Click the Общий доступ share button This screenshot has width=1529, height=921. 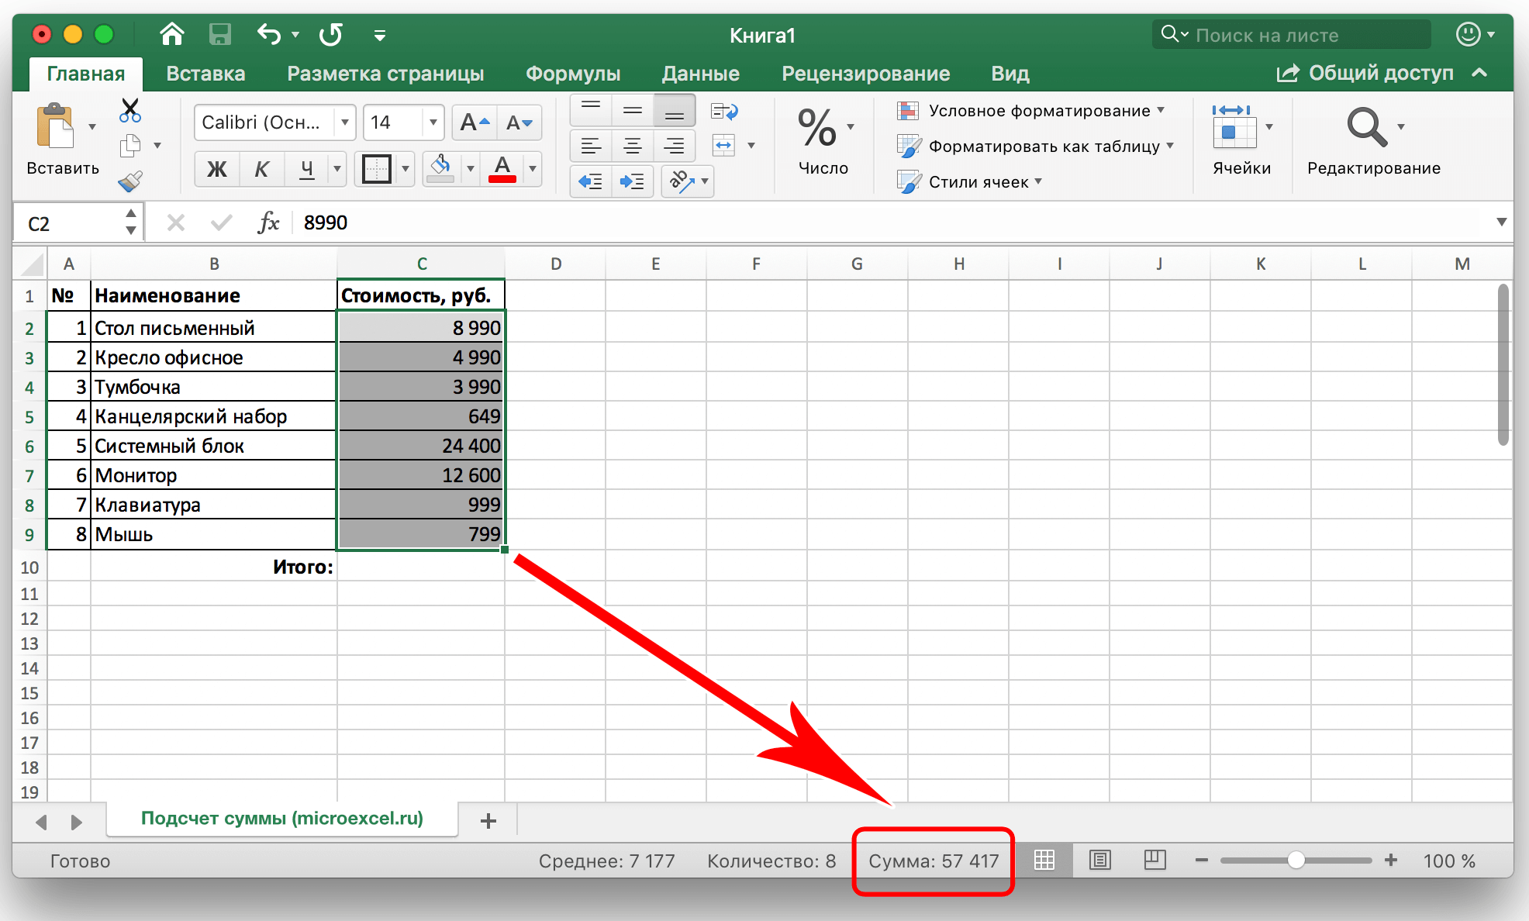pyautogui.click(x=1365, y=73)
